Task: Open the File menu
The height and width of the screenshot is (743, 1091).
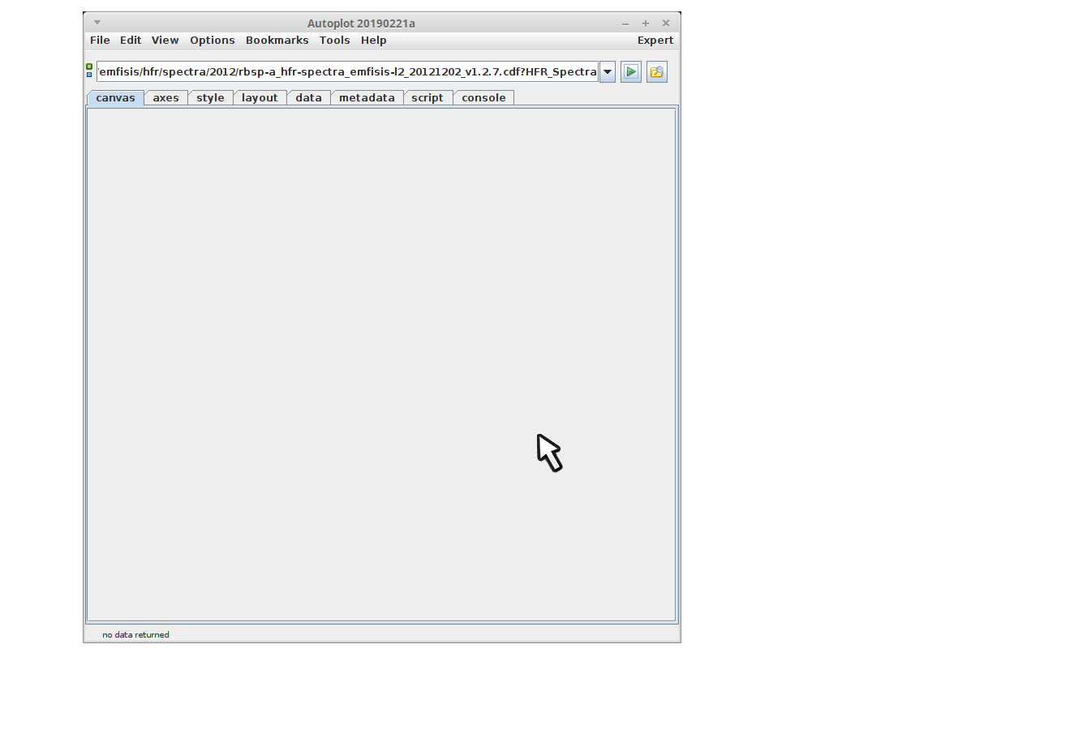Action: 100,41
